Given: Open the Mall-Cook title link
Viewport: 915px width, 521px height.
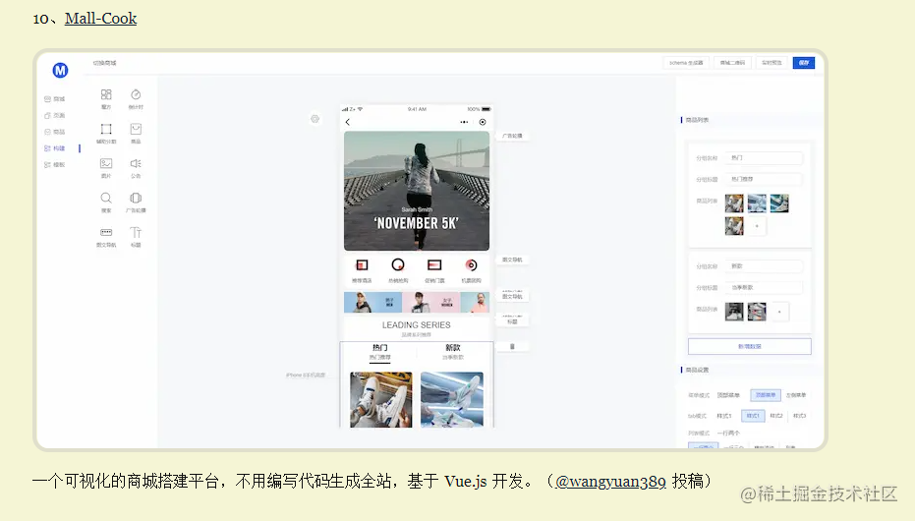Looking at the screenshot, I should tap(100, 19).
